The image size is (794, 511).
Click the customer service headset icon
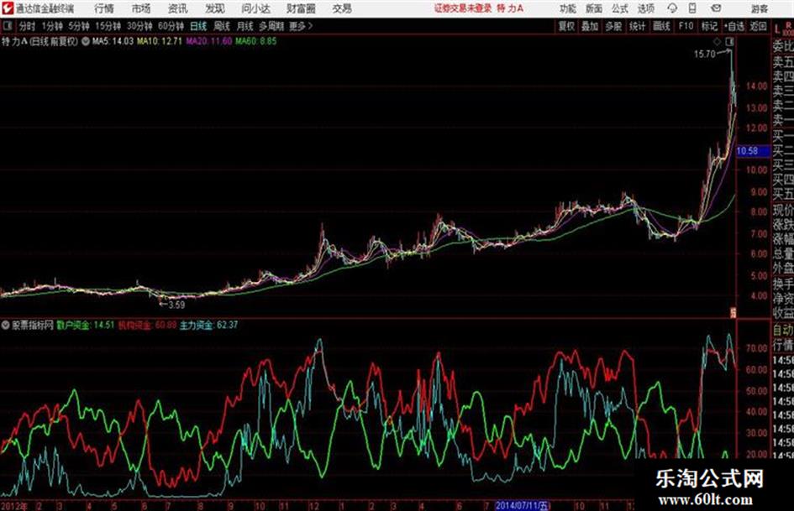[x=672, y=8]
